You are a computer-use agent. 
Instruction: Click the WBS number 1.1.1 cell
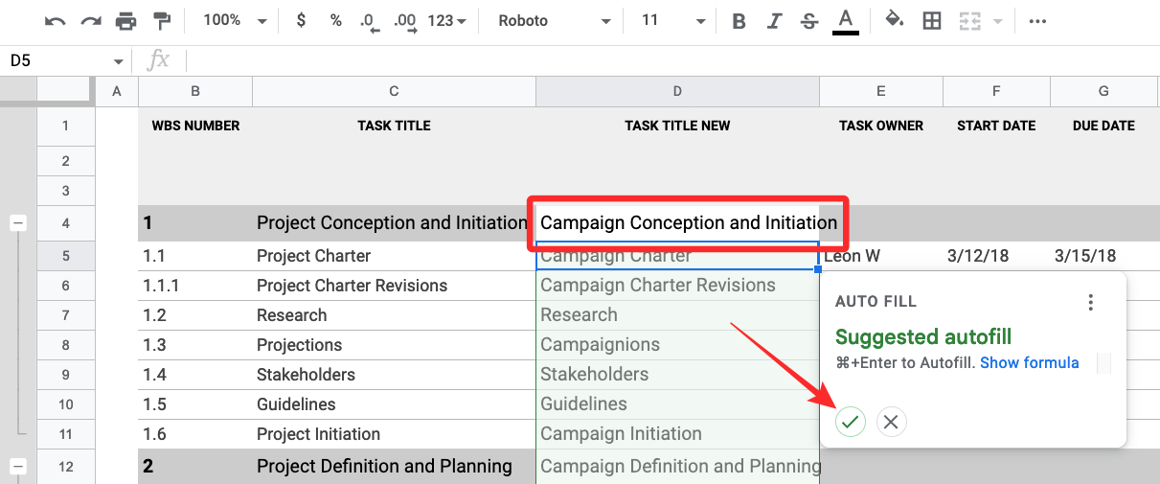(x=195, y=286)
